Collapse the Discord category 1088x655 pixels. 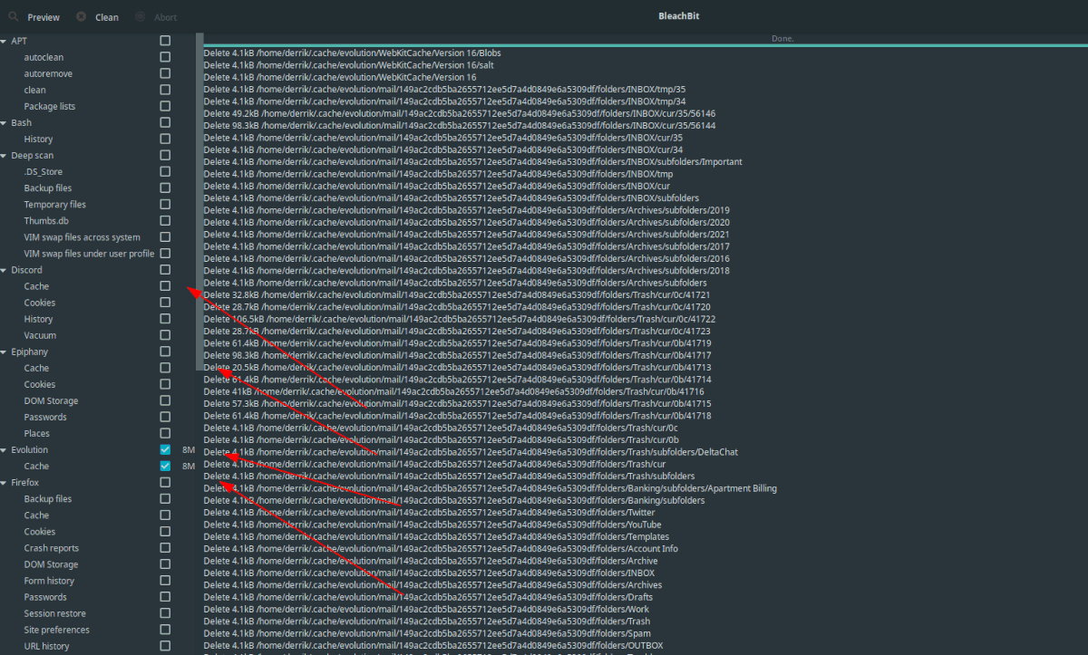pyautogui.click(x=4, y=270)
